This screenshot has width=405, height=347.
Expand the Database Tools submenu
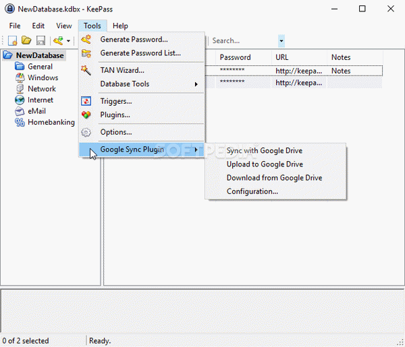click(142, 84)
